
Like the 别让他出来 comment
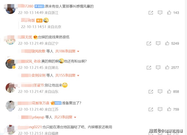169,91
